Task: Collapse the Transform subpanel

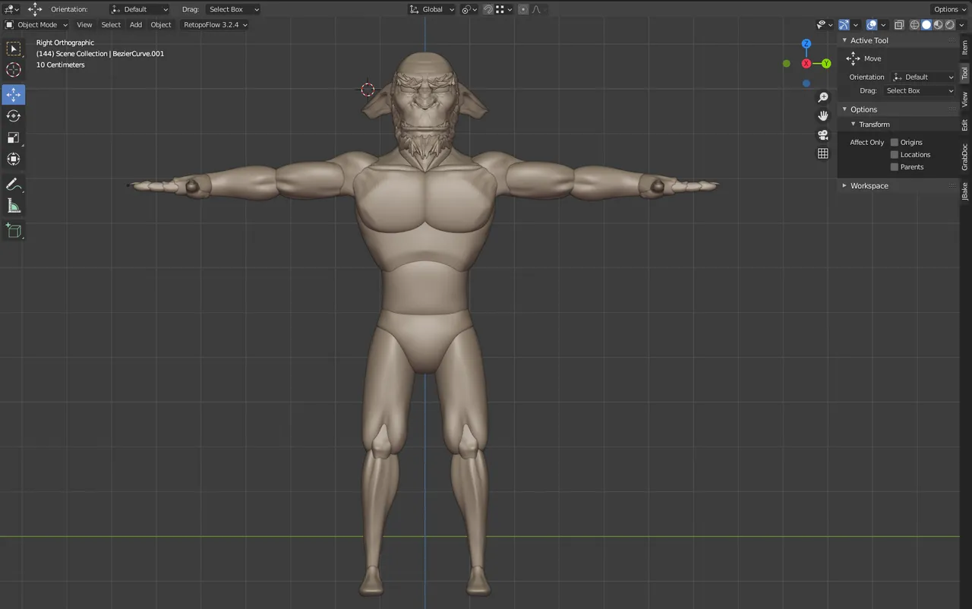Action: [853, 125]
